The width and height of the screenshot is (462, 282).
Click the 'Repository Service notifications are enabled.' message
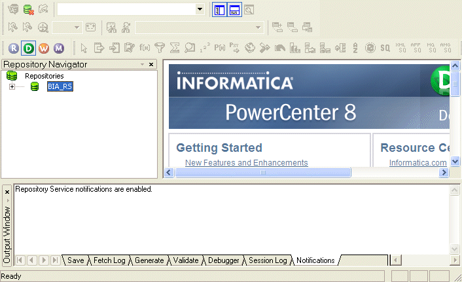[84, 189]
